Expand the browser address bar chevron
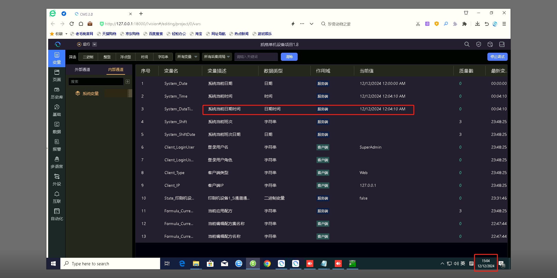Image resolution: width=557 pixels, height=278 pixels. coord(312,24)
